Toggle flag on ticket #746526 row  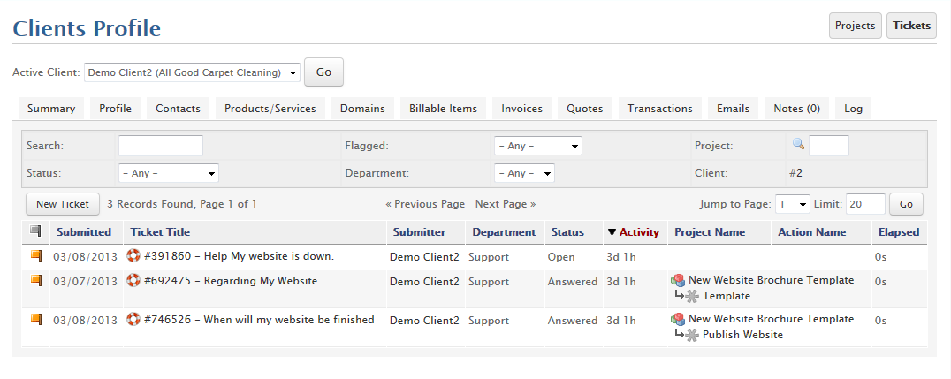tap(36, 320)
